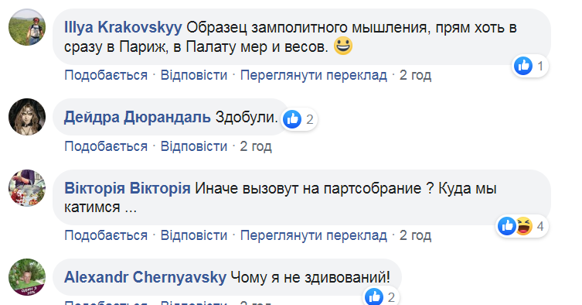Open Alexandr Chernyavsky profile name link

coord(145,277)
